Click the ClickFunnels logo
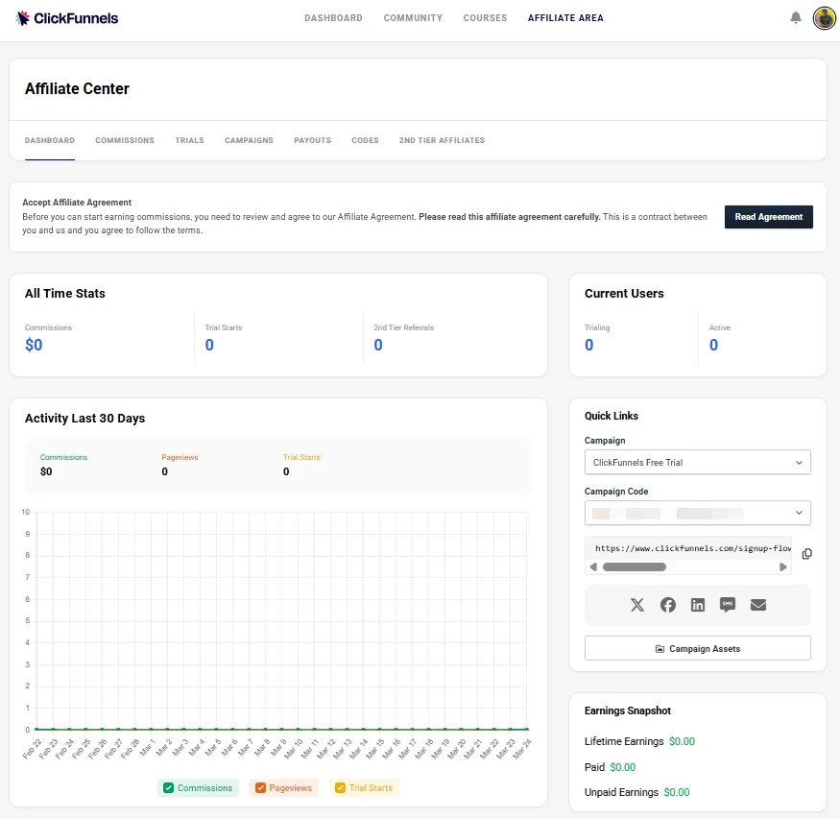Screen dimensions: 840x819 (67, 18)
